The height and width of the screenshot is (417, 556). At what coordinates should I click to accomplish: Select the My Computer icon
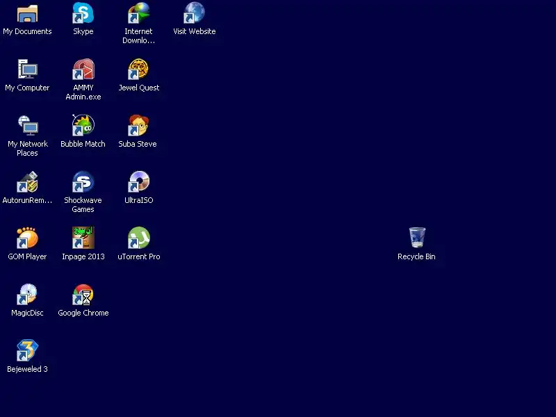click(27, 69)
